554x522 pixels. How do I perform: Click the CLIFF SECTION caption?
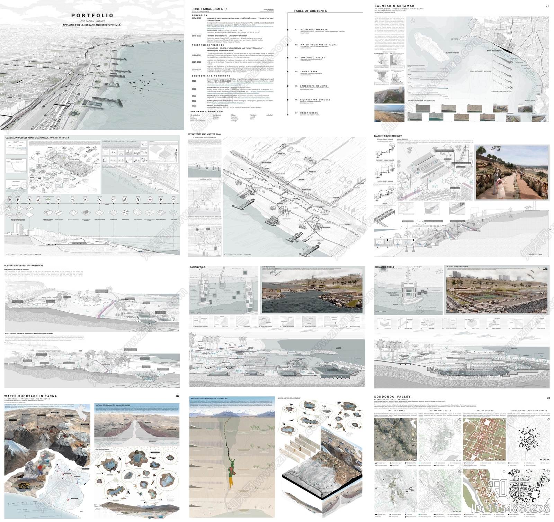(535, 255)
